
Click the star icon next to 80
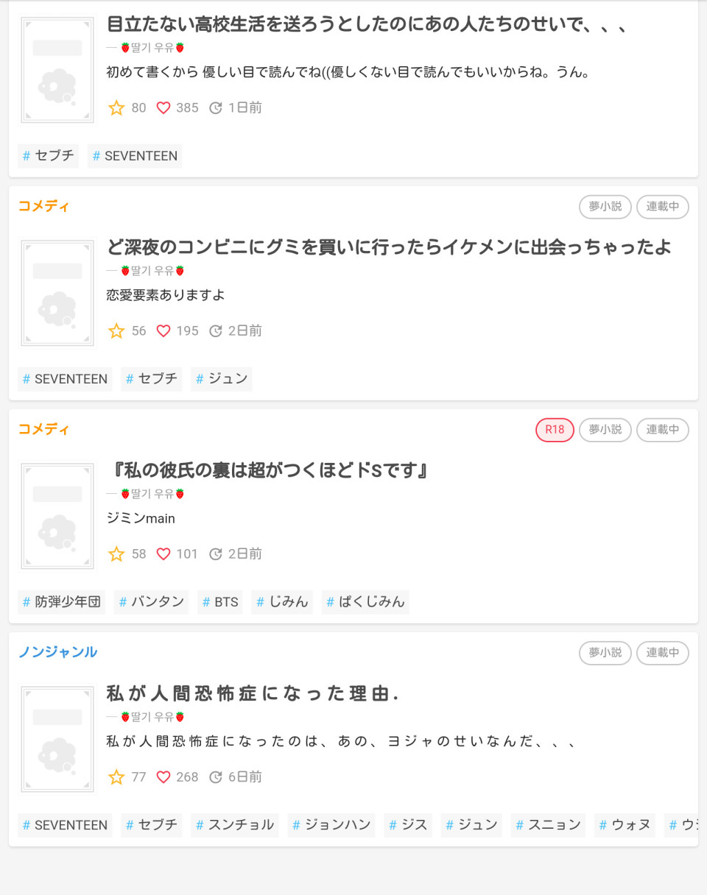coord(116,108)
